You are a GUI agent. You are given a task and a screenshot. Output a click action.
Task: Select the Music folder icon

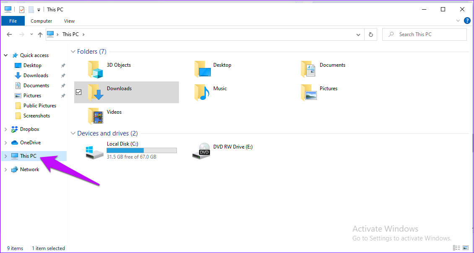(x=202, y=93)
